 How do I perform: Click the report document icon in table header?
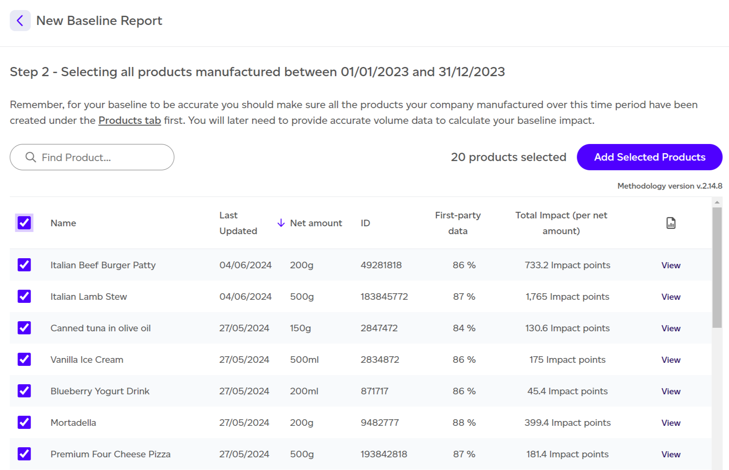tap(671, 223)
